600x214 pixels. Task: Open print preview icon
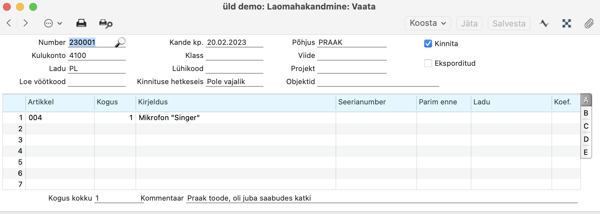(x=106, y=24)
